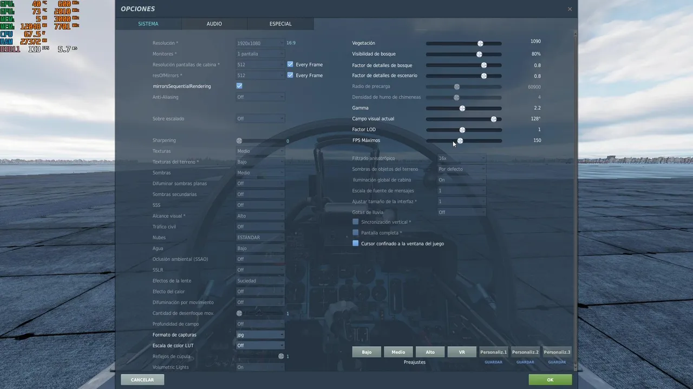The height and width of the screenshot is (389, 693).
Task: Toggle Cursor confinado a la ventana del juego
Action: [x=356, y=244]
